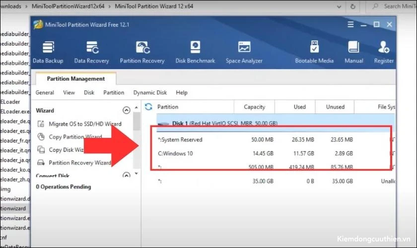This screenshot has height=248, width=417.
Task: Open the Data Backup tool
Action: [x=48, y=52]
